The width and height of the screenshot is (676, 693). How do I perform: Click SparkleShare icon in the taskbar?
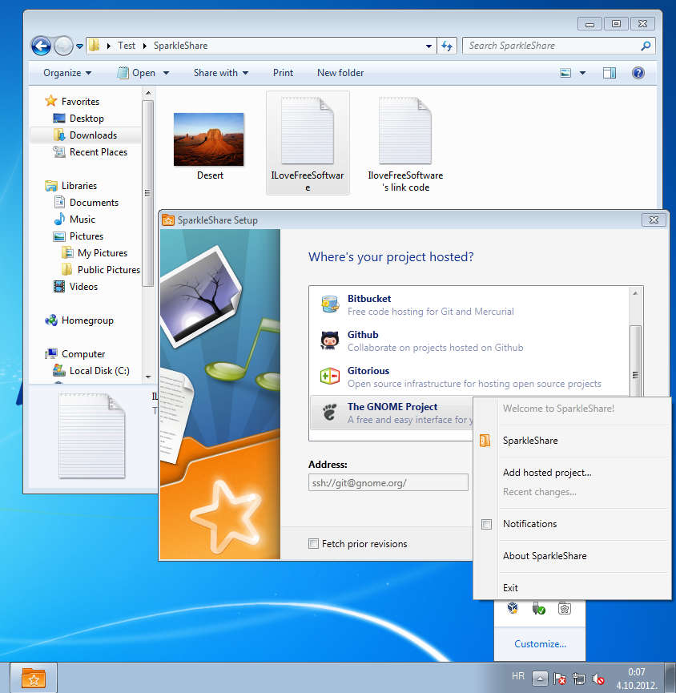[x=34, y=679]
